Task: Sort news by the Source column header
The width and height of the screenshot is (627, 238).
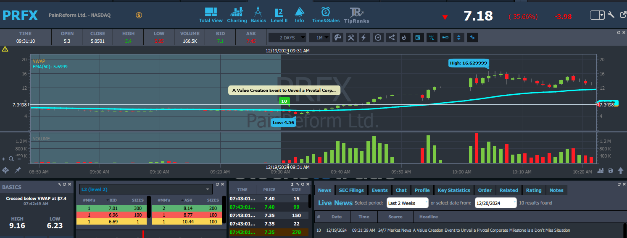Action: pyautogui.click(x=395, y=217)
